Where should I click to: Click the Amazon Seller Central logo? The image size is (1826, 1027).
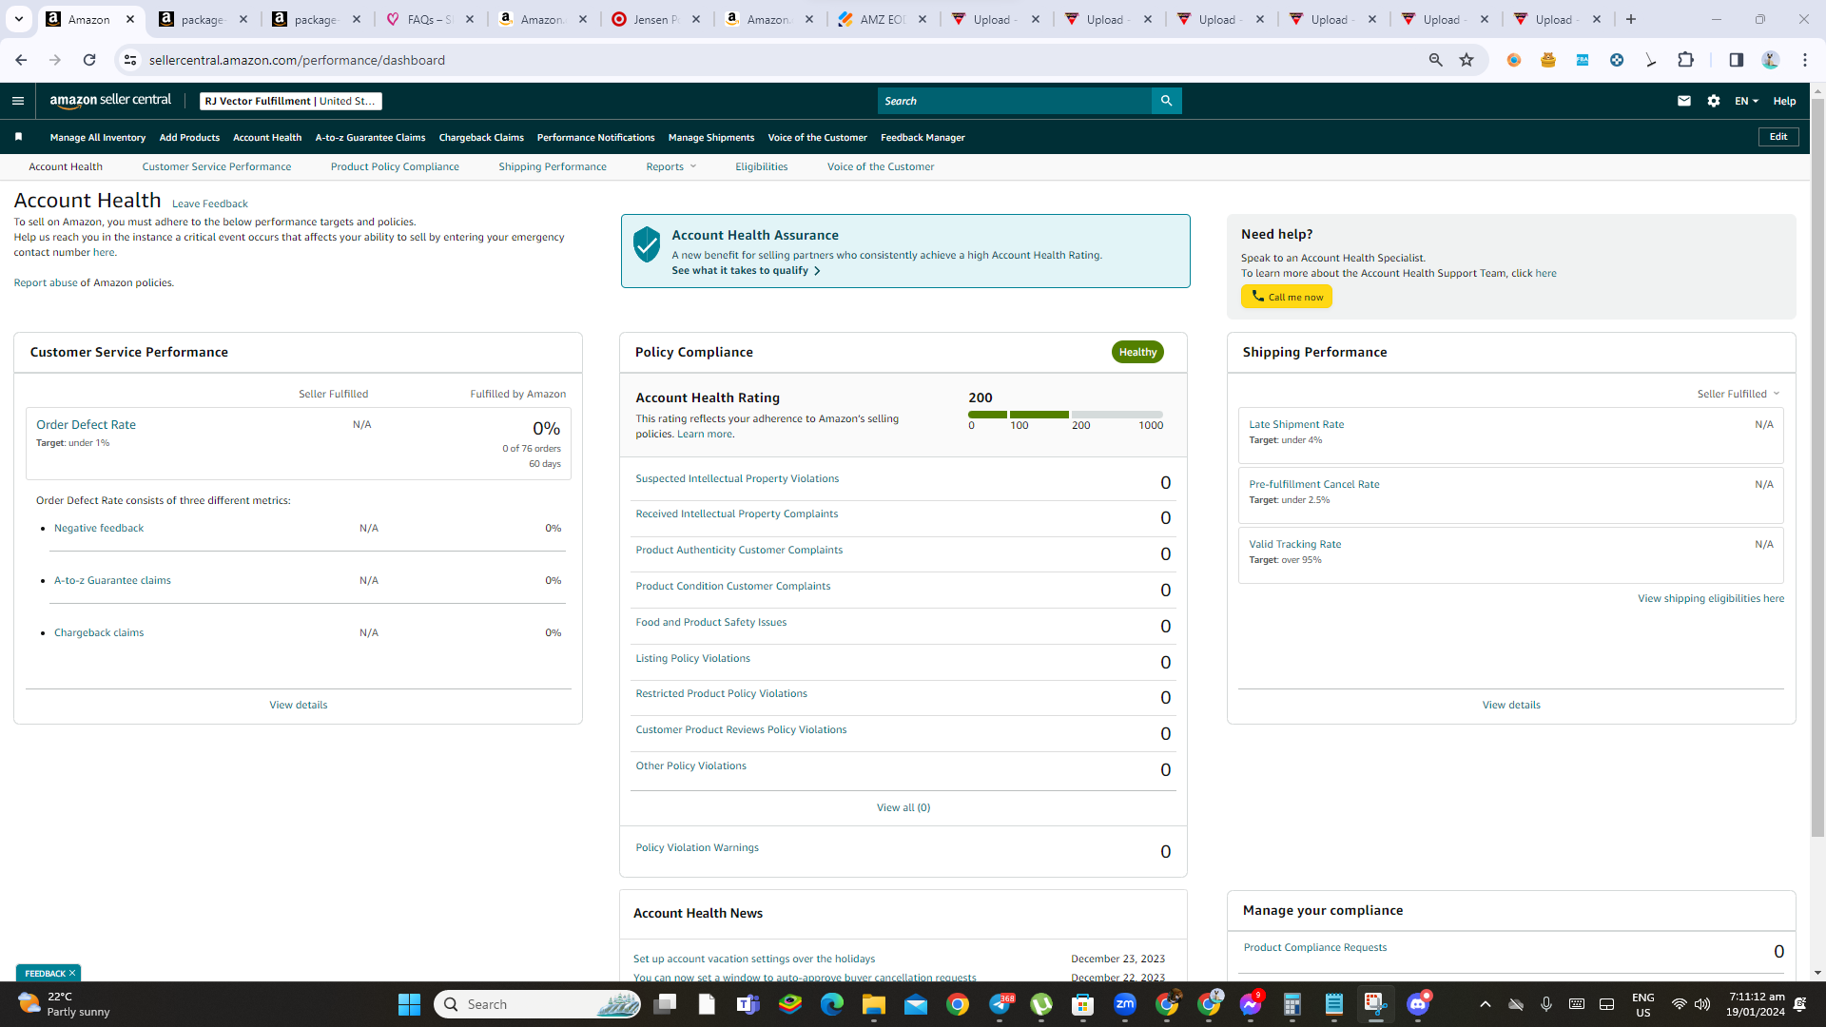pyautogui.click(x=110, y=101)
